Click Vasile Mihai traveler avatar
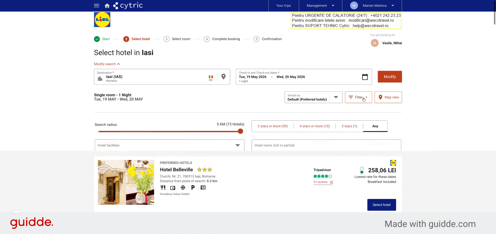Screen dimensions: 496x234 click(375, 43)
